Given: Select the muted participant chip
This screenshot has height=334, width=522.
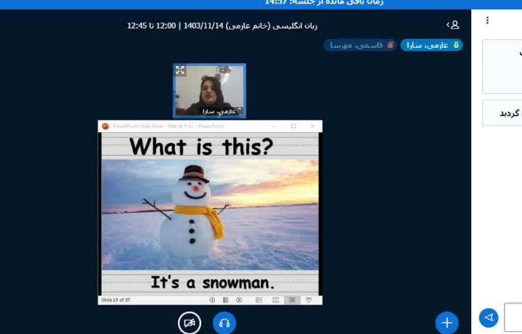Looking at the screenshot, I should (x=361, y=45).
